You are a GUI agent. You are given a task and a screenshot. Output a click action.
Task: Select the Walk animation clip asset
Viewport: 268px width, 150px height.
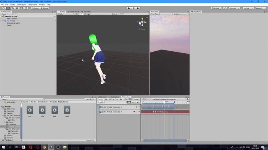(x=67, y=111)
